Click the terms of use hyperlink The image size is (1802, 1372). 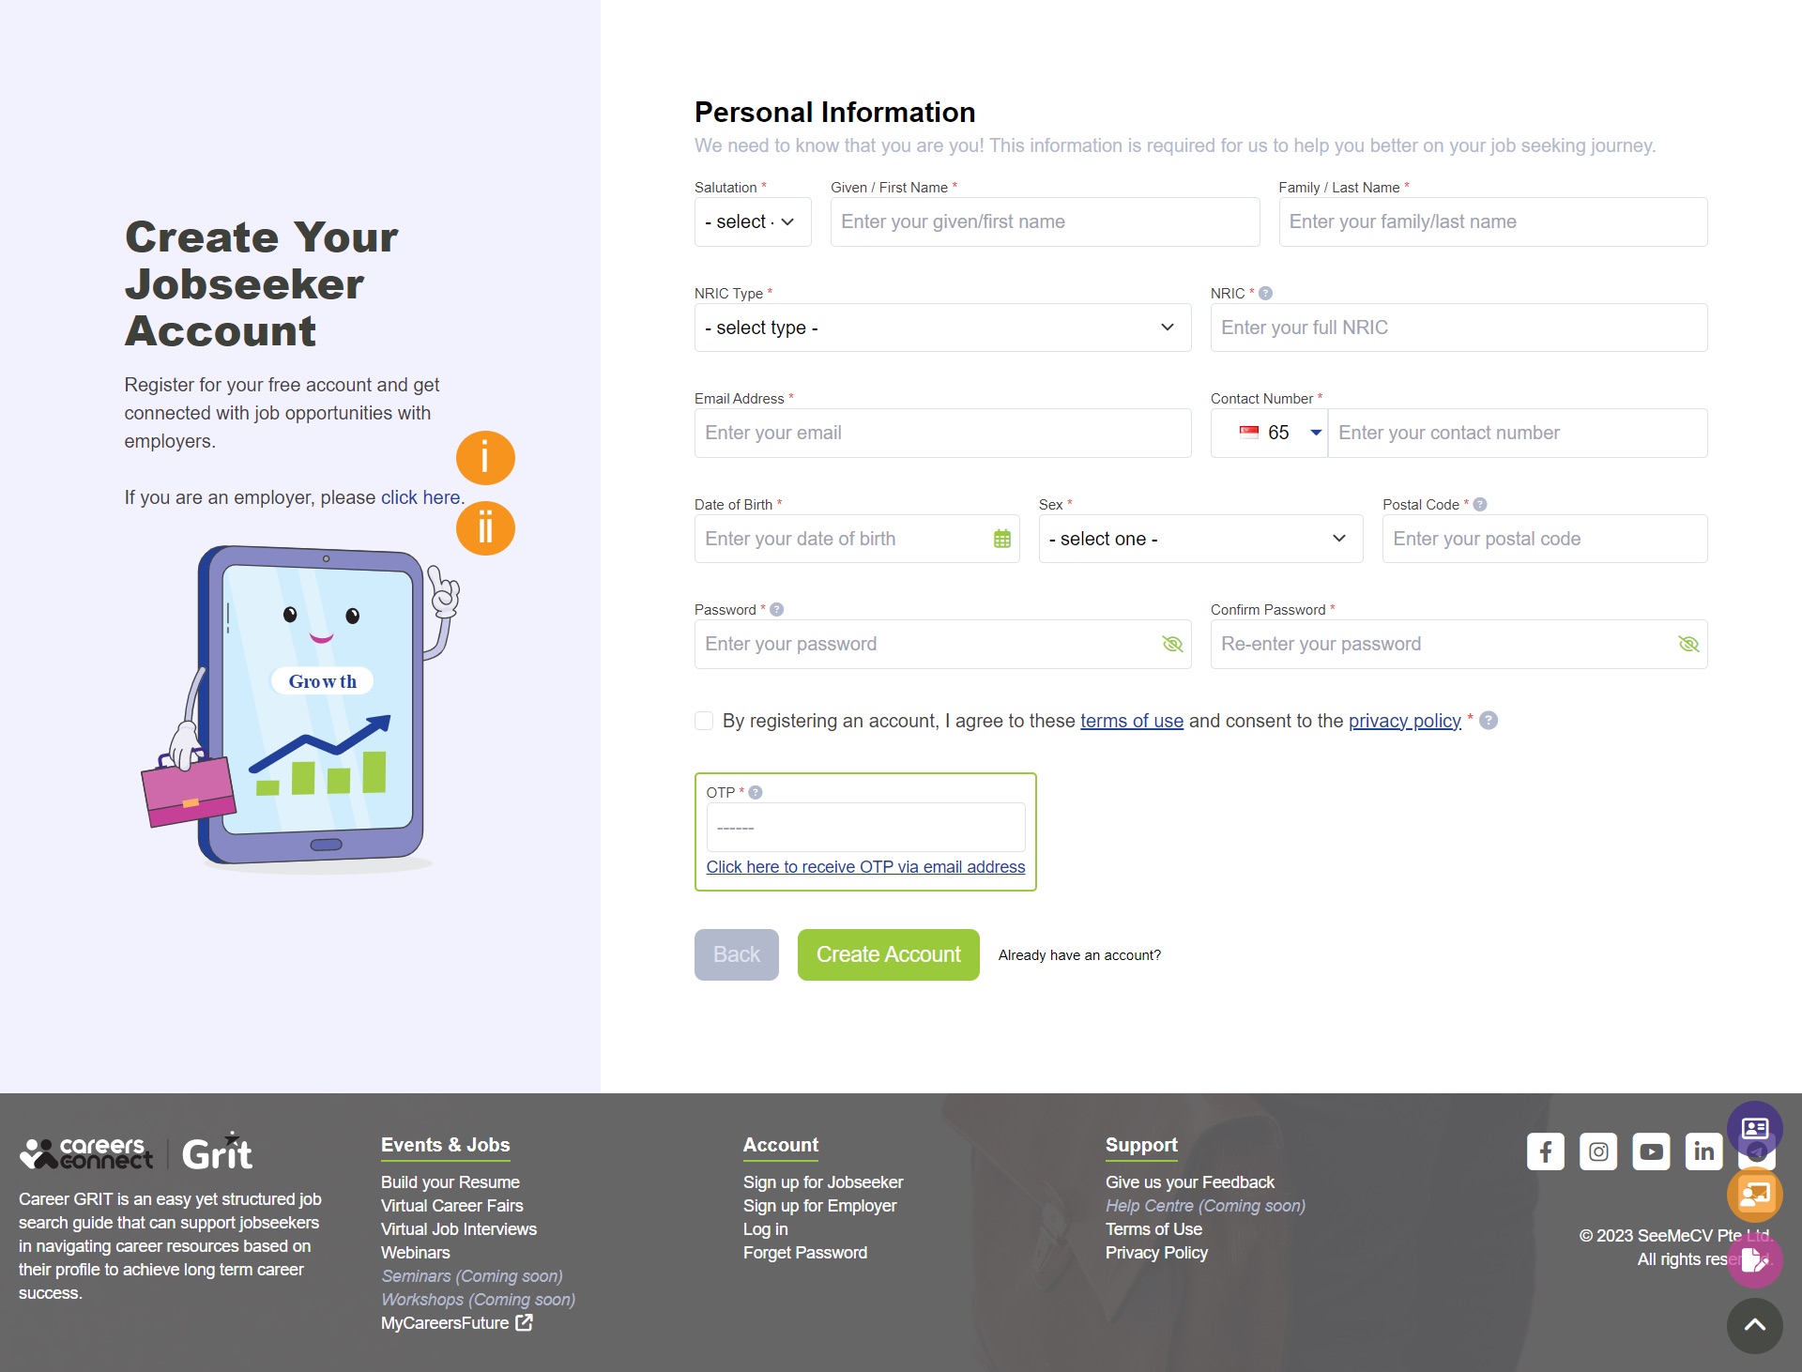1132,719
